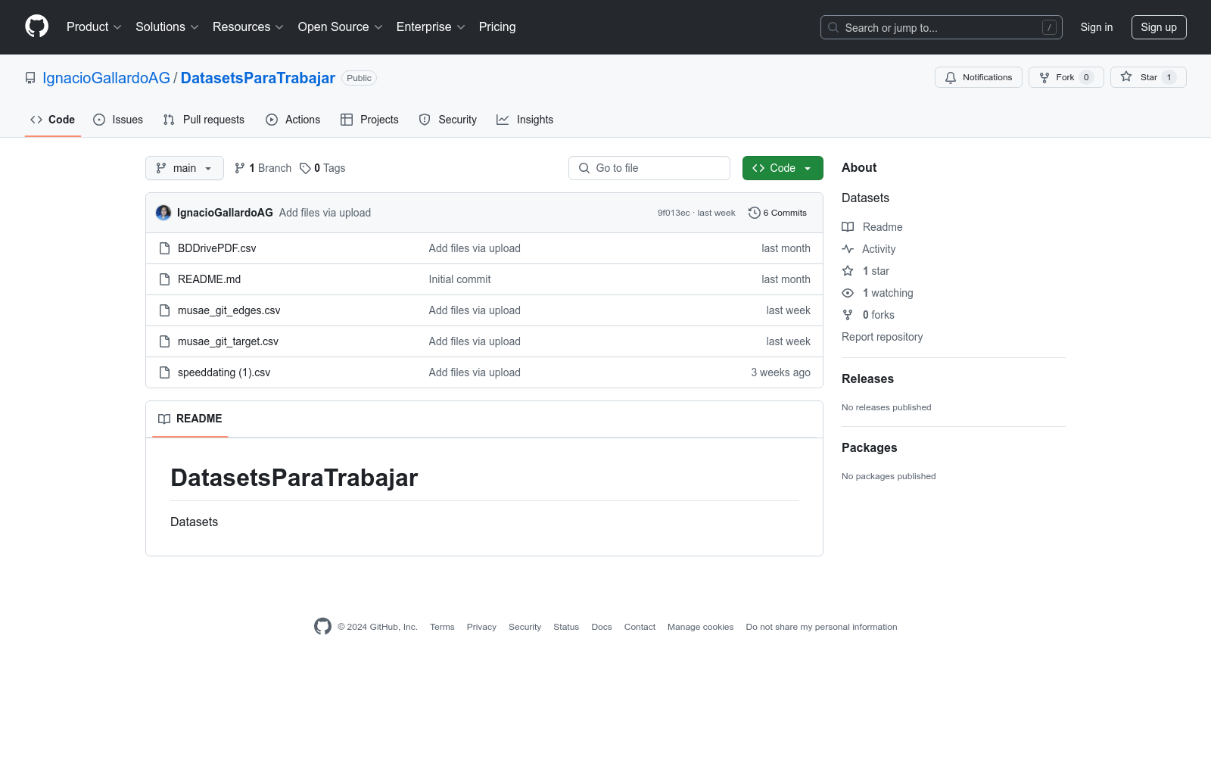Click the branch icon beside 1 Branch
Screen dimensions: 1211x757
coord(240,168)
